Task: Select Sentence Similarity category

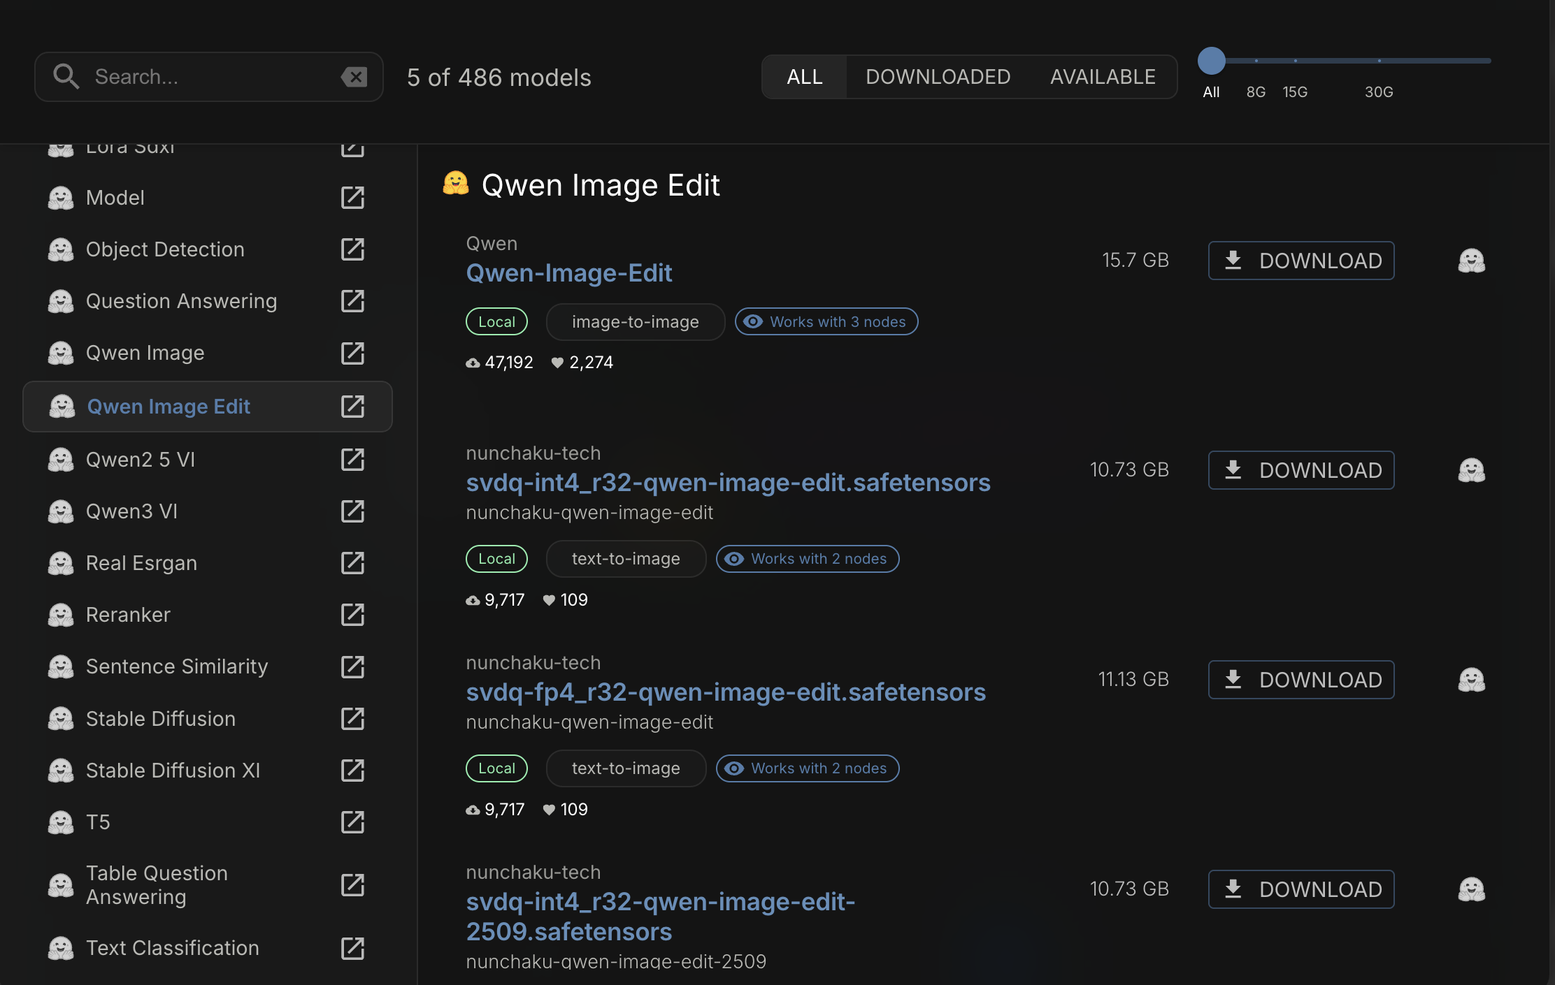Action: (208, 666)
